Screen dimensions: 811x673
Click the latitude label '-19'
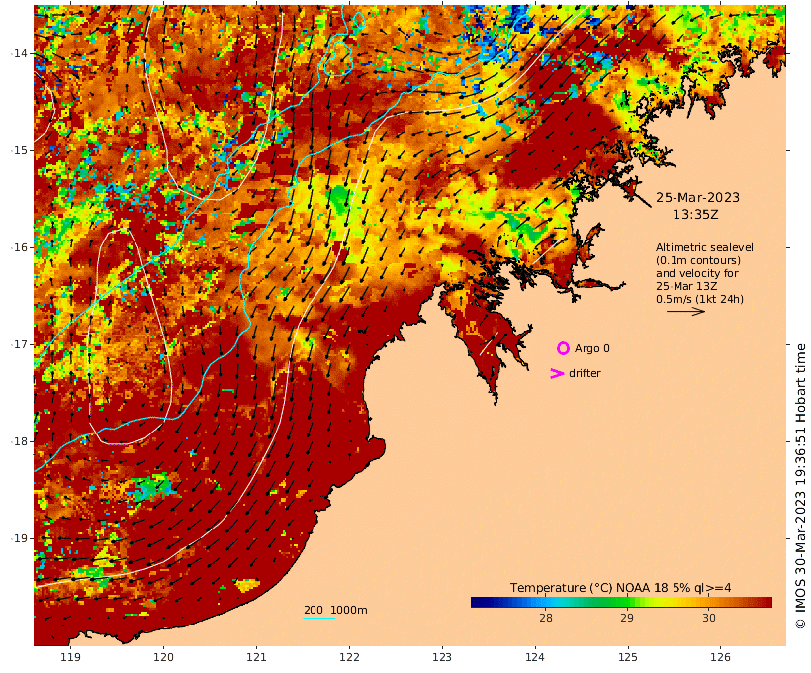click(x=20, y=538)
